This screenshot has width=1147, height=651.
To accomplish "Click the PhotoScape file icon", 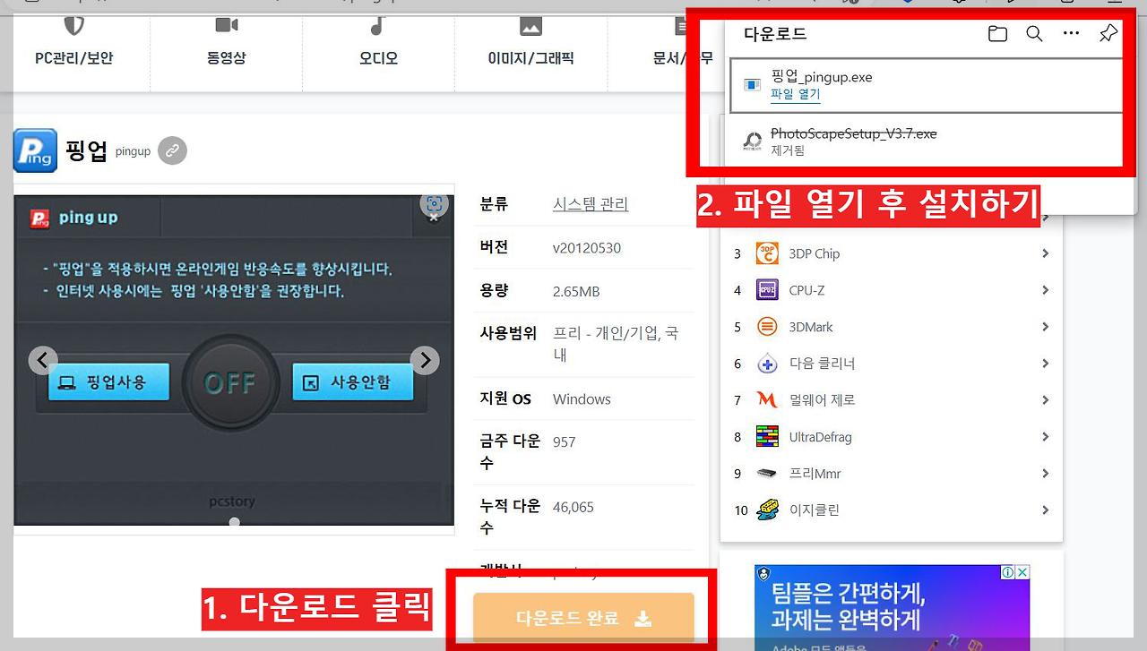I will [x=752, y=141].
